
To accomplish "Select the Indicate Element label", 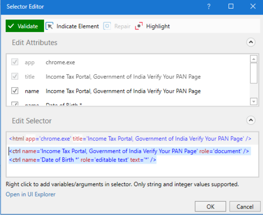I will (78, 26).
